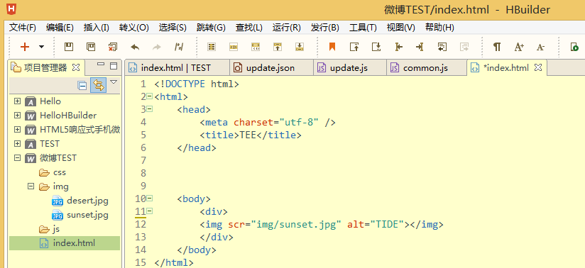This screenshot has height=268, width=585.
Task: Click the first yellow code-block toolbar icon
Action: 212,47
